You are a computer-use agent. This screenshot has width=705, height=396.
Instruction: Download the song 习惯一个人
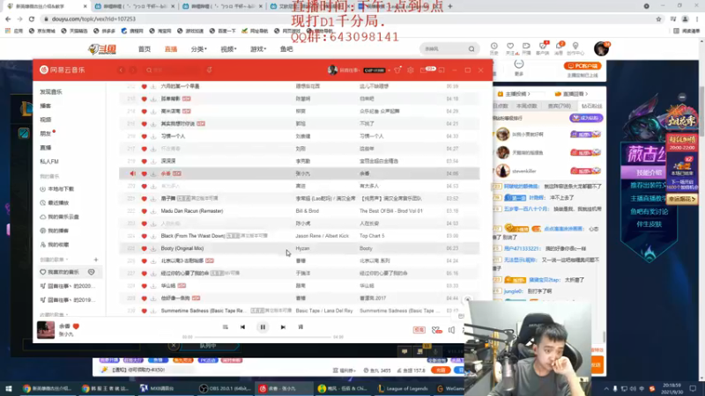click(153, 136)
